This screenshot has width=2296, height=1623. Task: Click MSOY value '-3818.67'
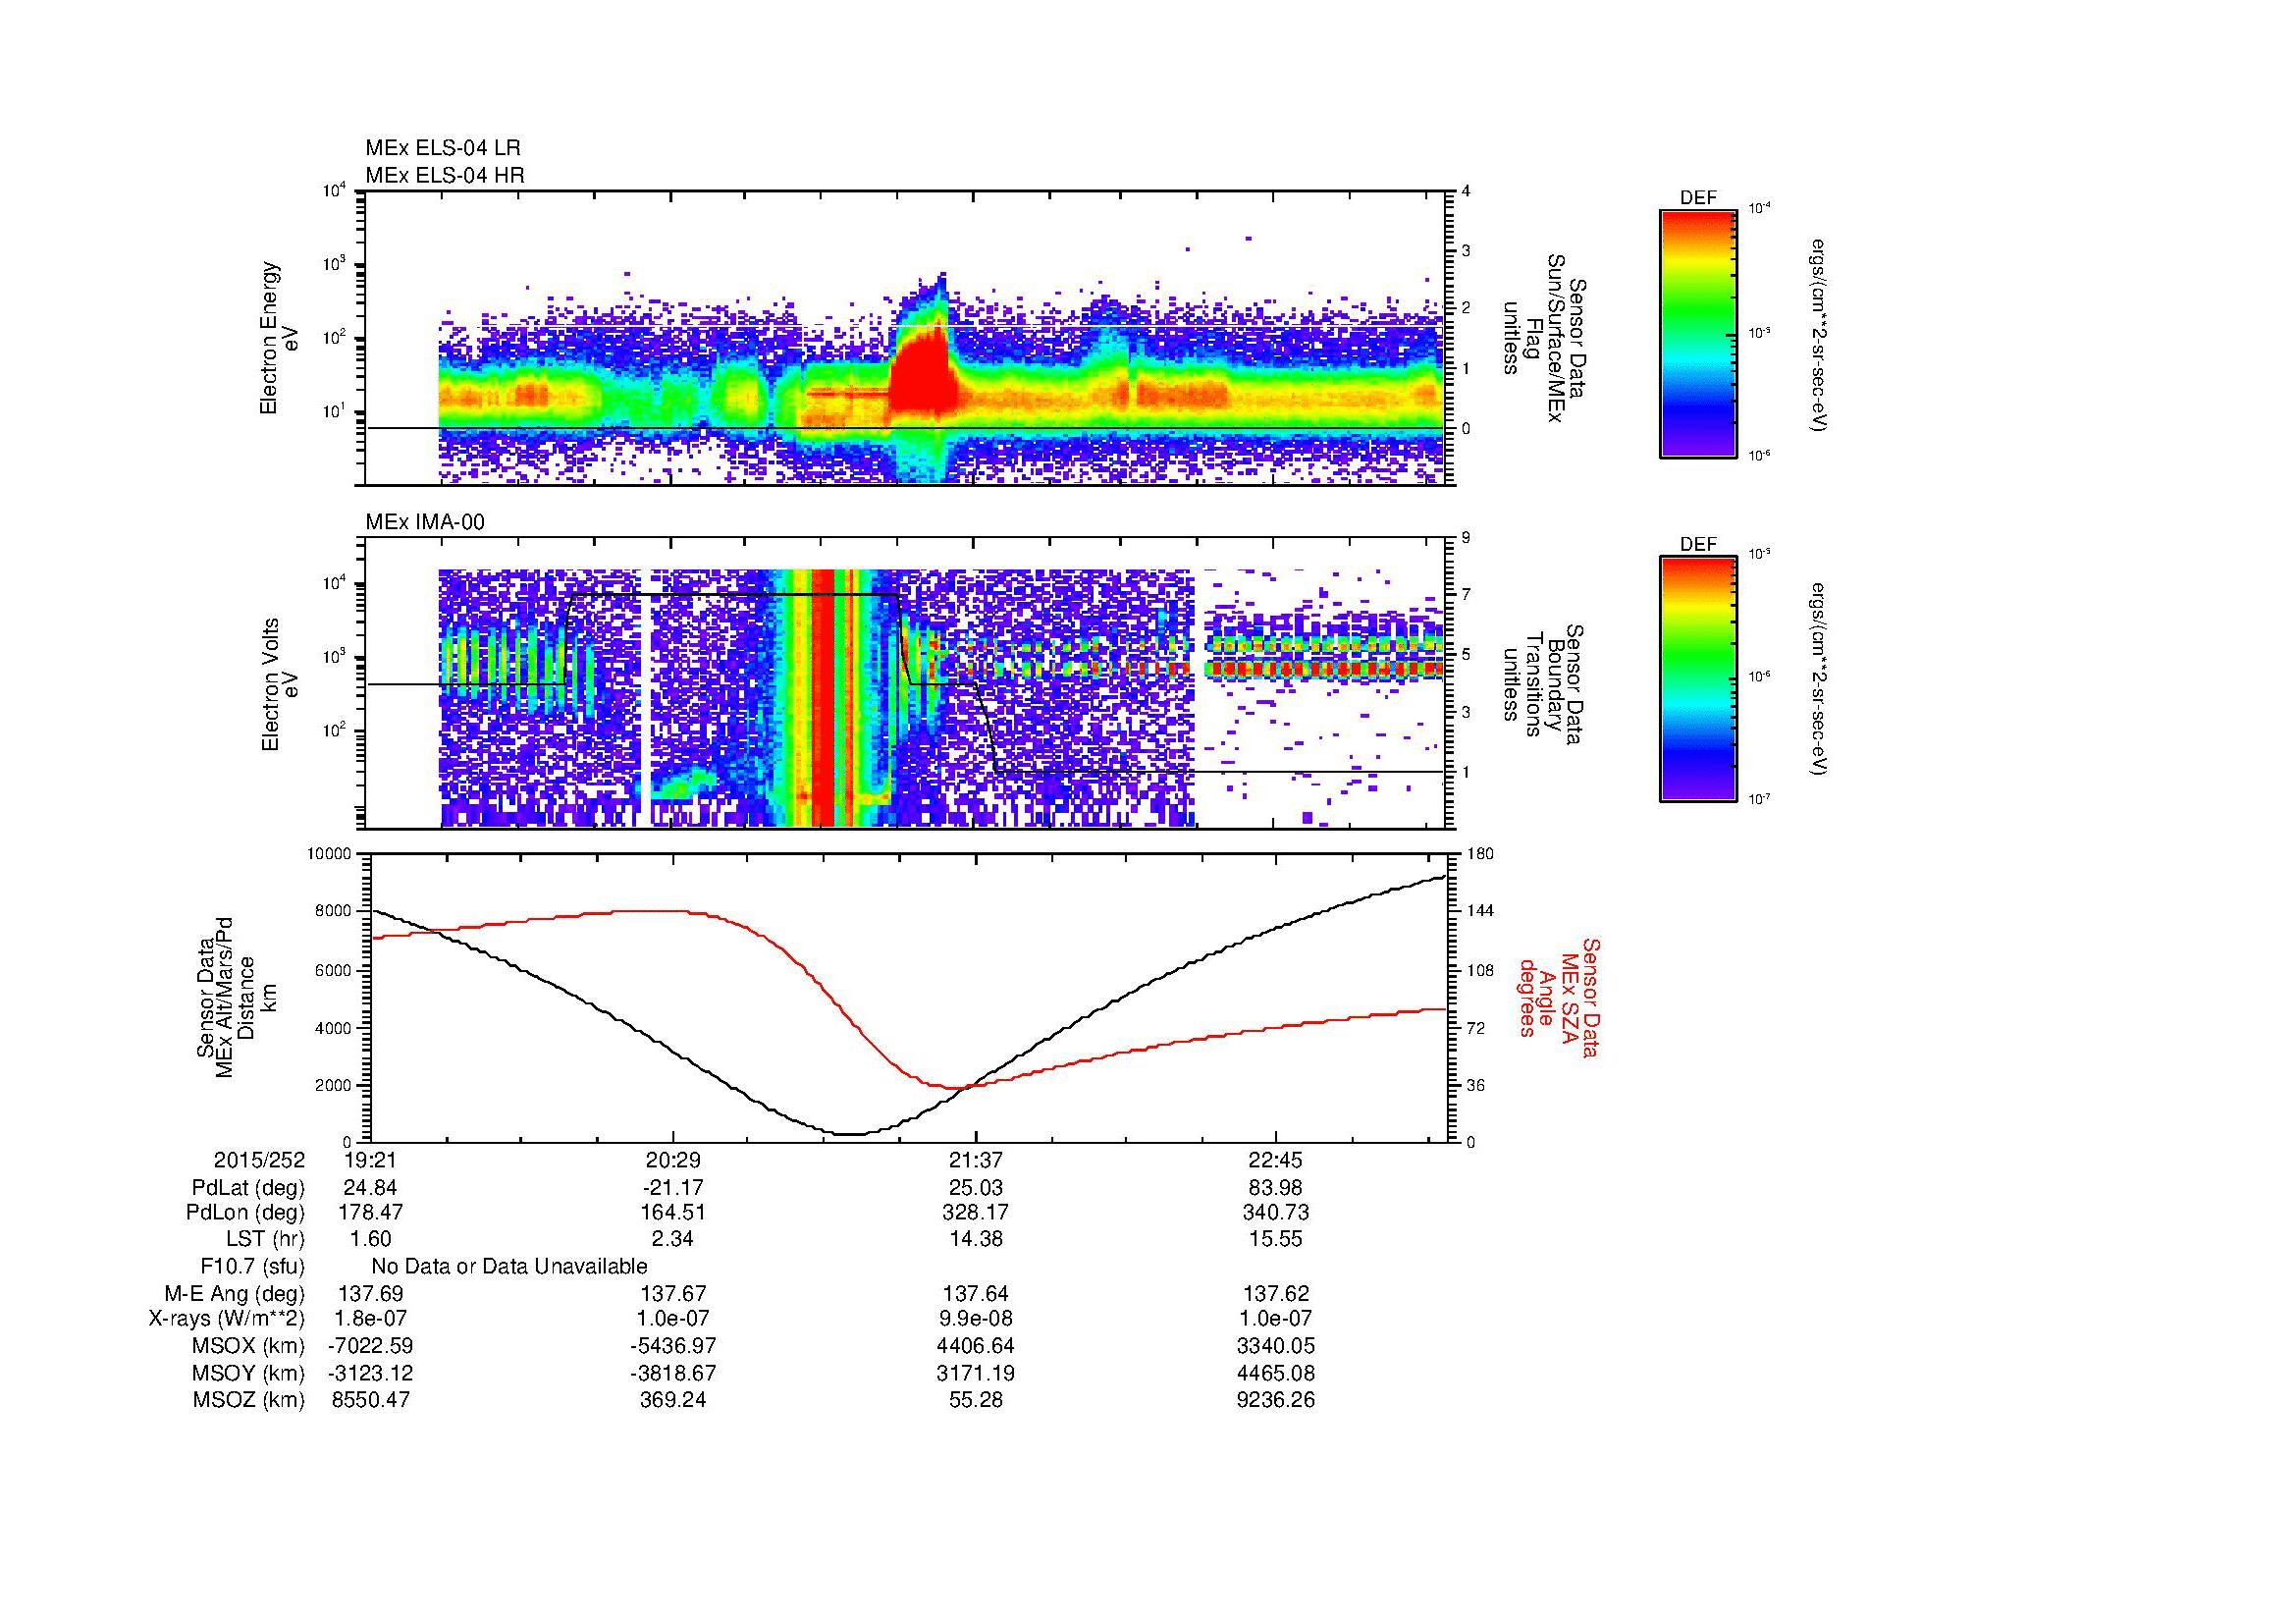(673, 1373)
